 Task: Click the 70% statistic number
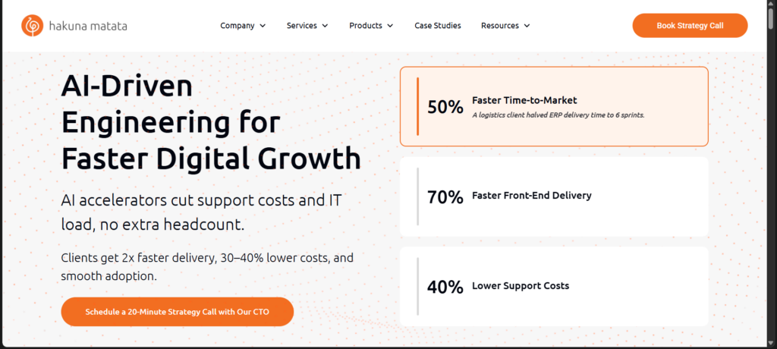pos(445,197)
